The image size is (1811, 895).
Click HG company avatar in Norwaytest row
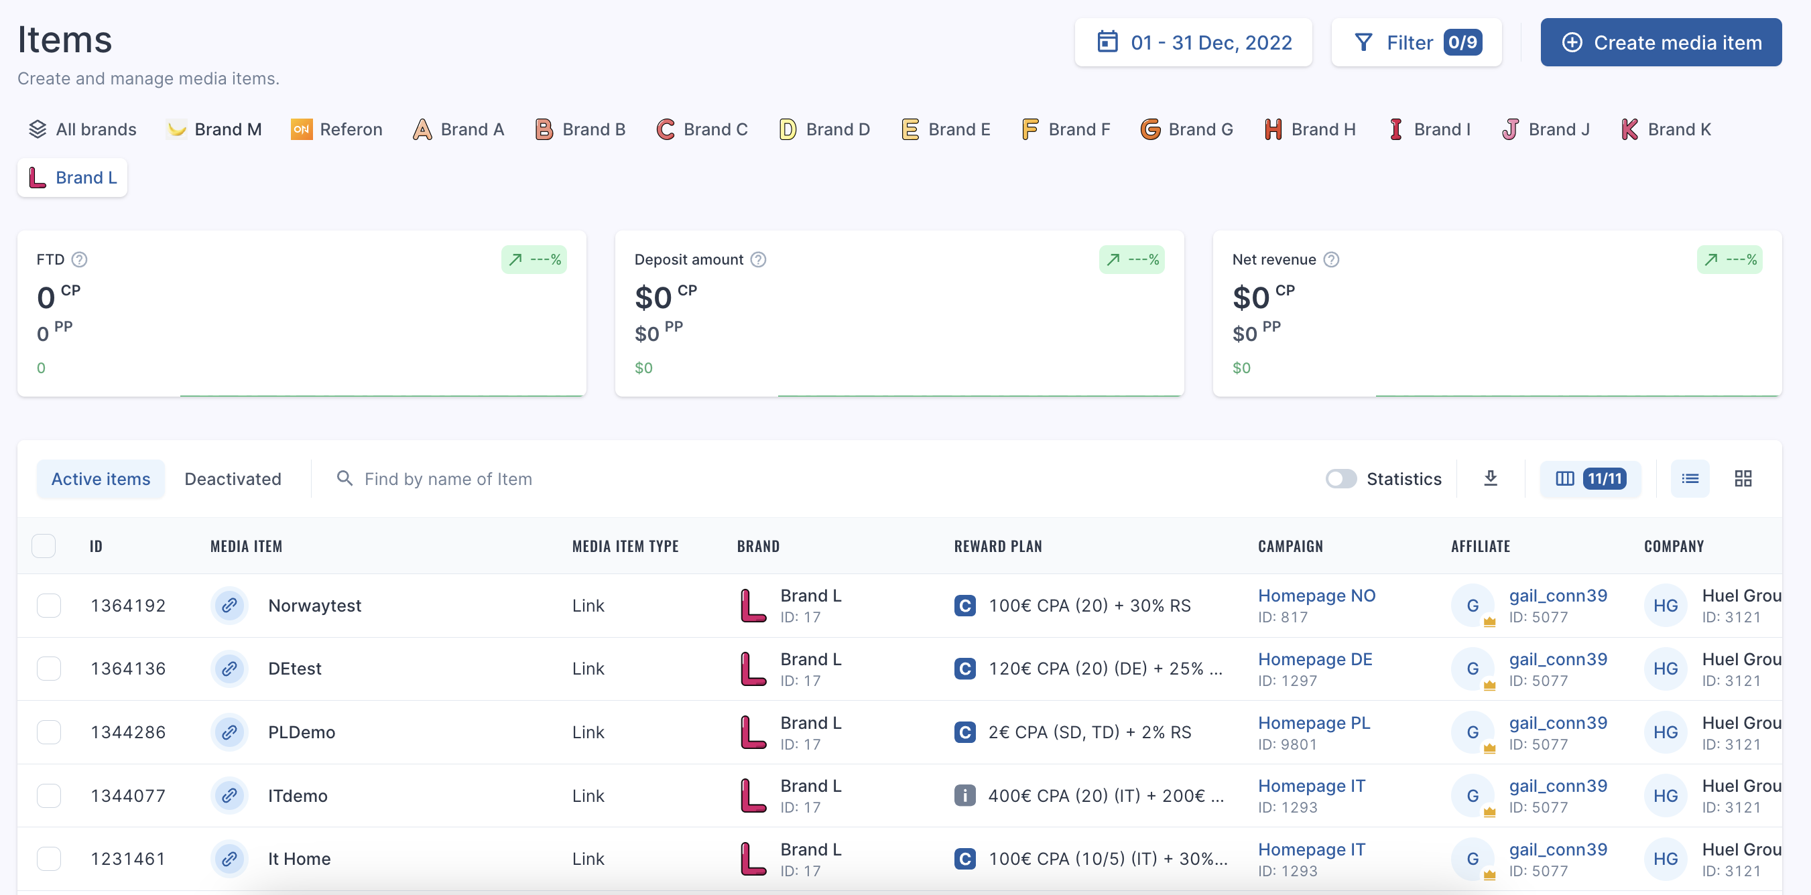pos(1665,605)
